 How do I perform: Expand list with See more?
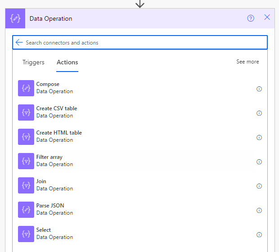pos(247,62)
